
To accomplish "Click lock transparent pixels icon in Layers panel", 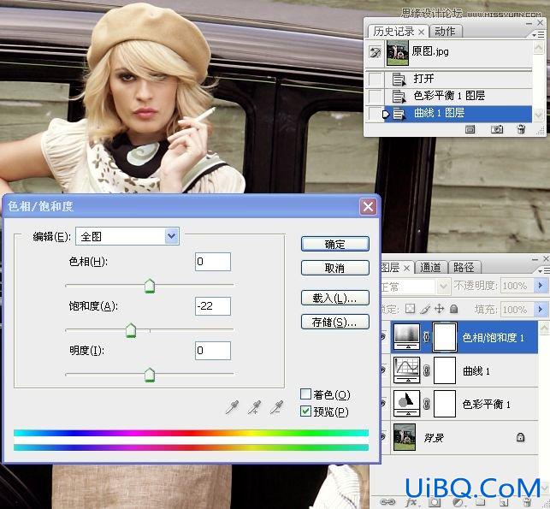I will click(410, 309).
